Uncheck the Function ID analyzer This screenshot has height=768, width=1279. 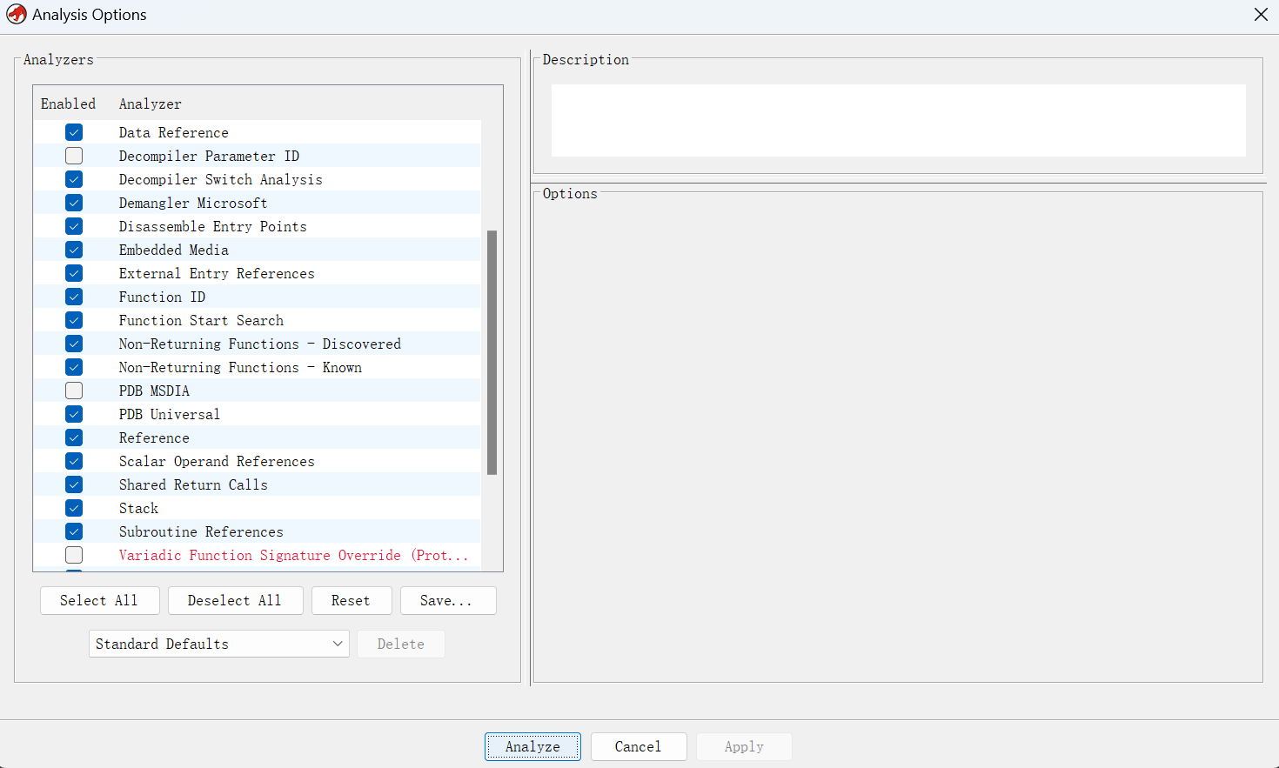[74, 297]
